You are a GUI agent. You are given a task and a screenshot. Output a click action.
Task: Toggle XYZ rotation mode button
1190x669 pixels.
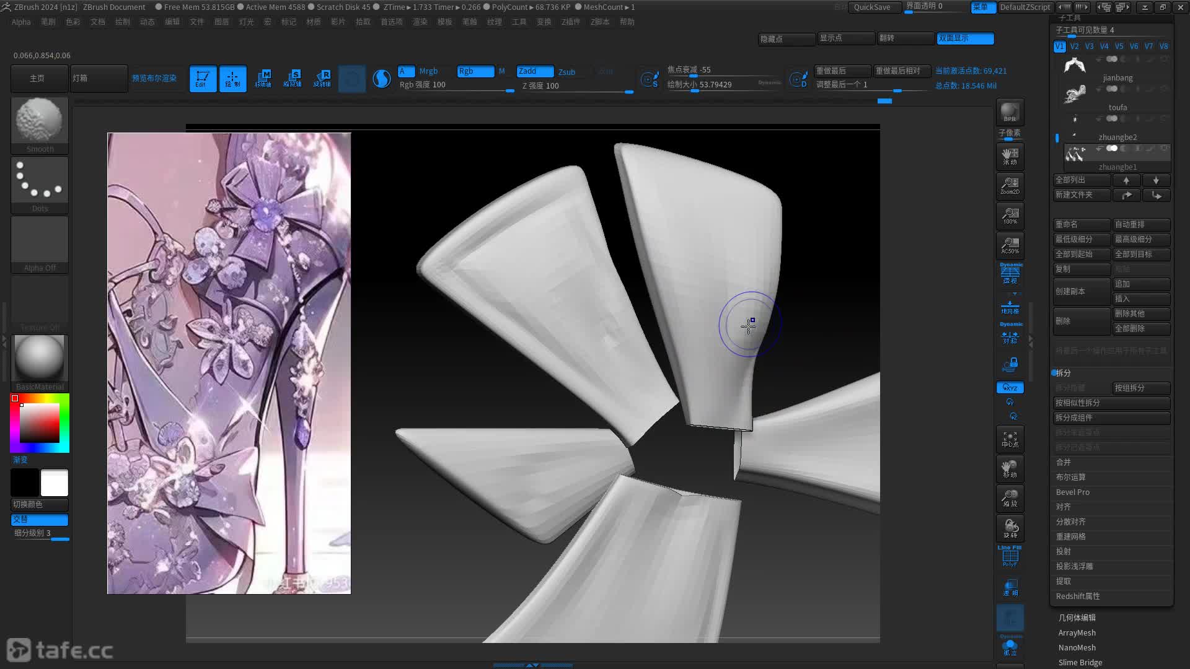[1010, 388]
